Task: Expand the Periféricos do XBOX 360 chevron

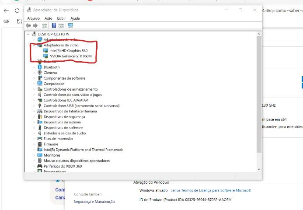Action: [34, 166]
